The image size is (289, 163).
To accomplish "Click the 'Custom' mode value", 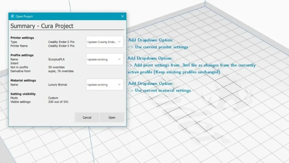I will click(x=53, y=98).
